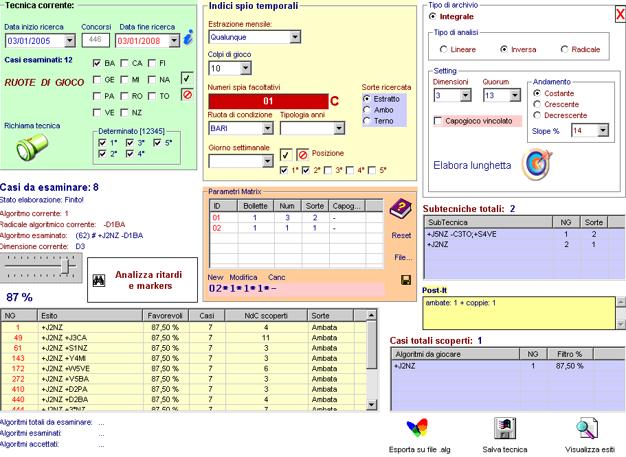Click the Salva tecnica icon

pos(505,429)
